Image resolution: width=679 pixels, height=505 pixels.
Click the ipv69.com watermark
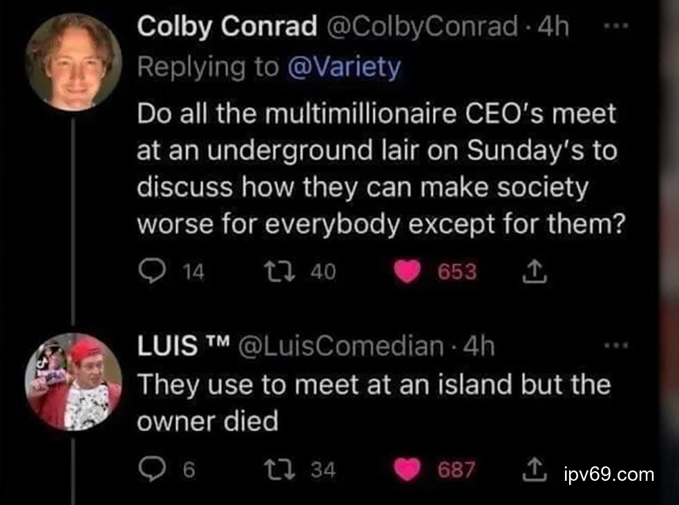pyautogui.click(x=608, y=475)
